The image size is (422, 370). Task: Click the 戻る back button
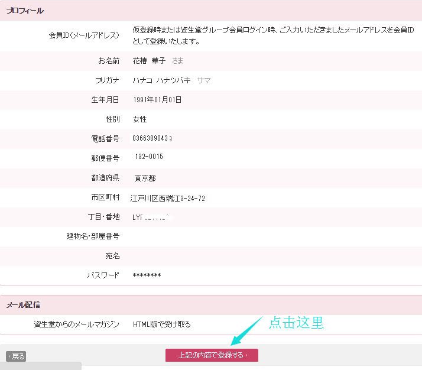(16, 356)
